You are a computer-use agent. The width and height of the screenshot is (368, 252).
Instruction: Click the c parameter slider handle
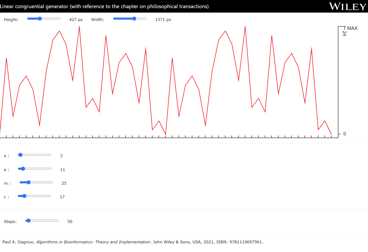pos(24,196)
